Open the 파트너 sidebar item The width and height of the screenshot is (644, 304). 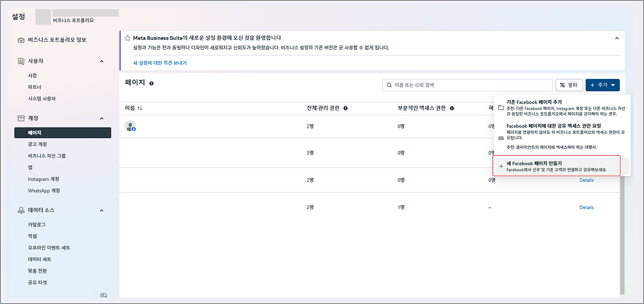pyautogui.click(x=35, y=87)
